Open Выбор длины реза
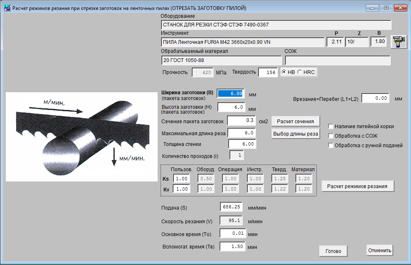Viewport: 411px width, 265px height. point(296,134)
